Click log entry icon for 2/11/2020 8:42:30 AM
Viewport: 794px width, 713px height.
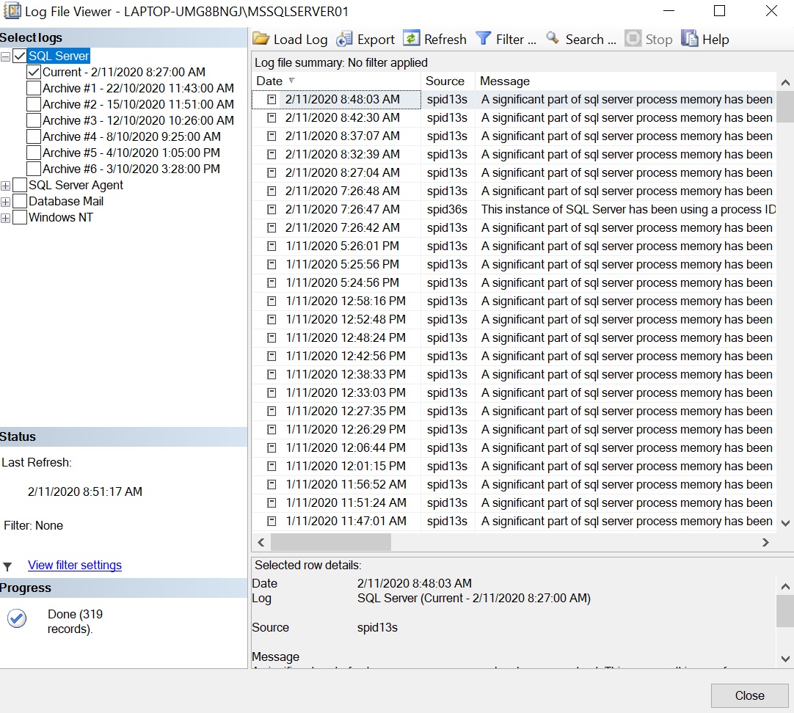(x=272, y=118)
